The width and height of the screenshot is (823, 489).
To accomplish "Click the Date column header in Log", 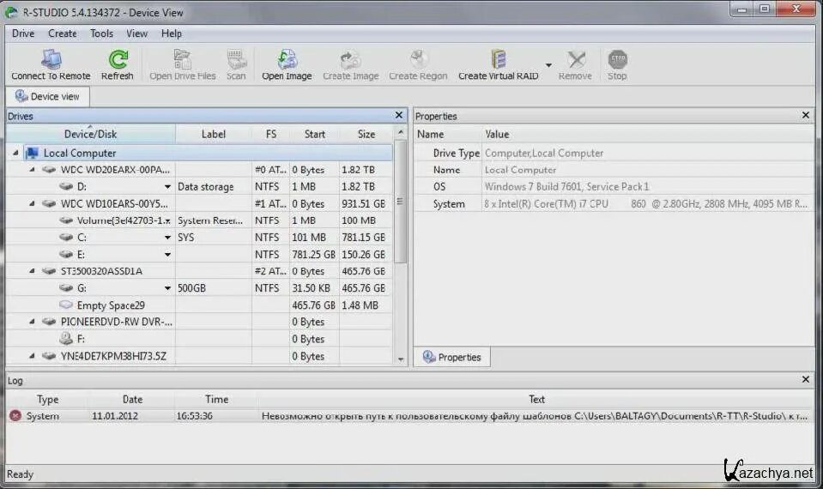I will coord(132,399).
